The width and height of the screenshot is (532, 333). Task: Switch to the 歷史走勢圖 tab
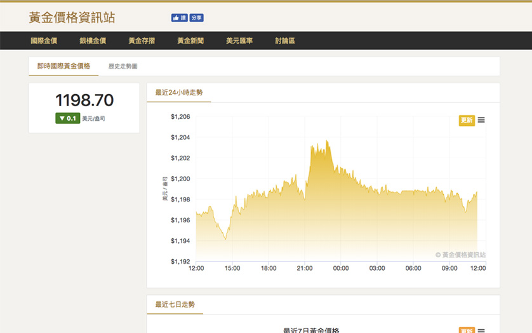point(123,66)
